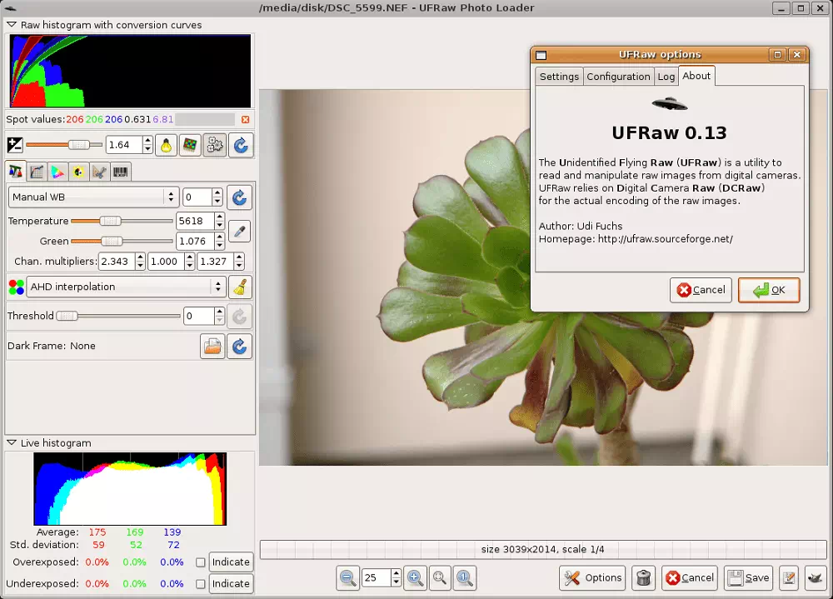The width and height of the screenshot is (833, 599).
Task: Click the zoom-to-fit magnifier icon
Action: (x=439, y=577)
